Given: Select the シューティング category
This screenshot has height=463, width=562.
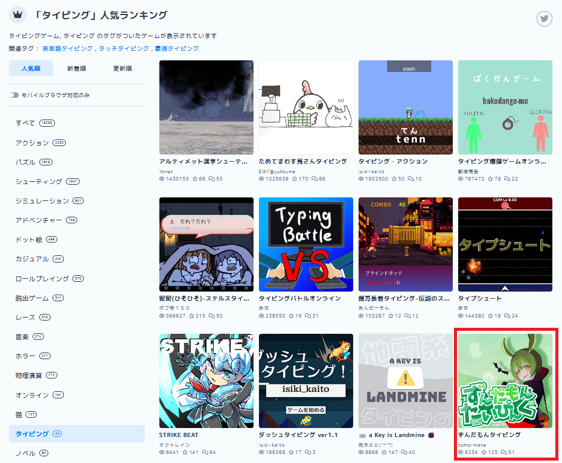Looking at the screenshot, I should tap(77, 181).
